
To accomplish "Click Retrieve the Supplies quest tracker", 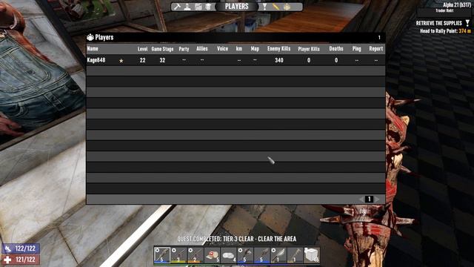I will [x=439, y=23].
